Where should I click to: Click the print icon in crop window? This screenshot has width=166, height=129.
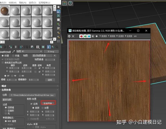[69, 36]
